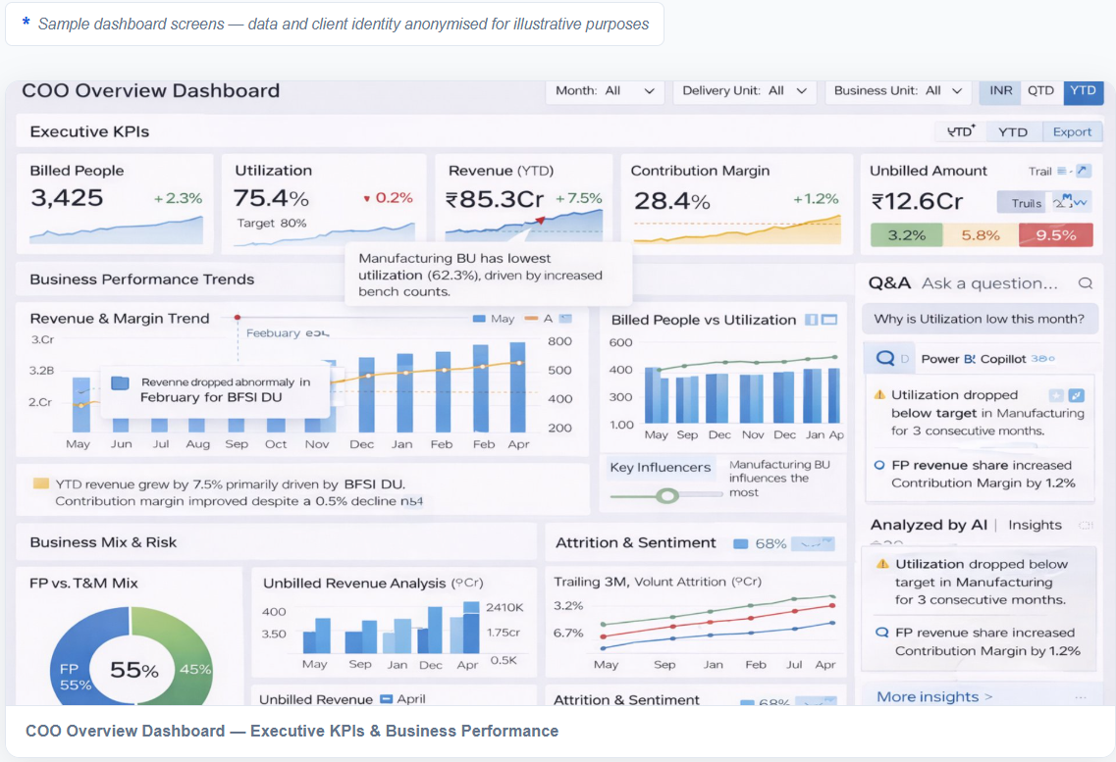This screenshot has height=762, width=1116.
Task: Click the warning icon in Analyzed by AI insights
Action: tap(882, 564)
